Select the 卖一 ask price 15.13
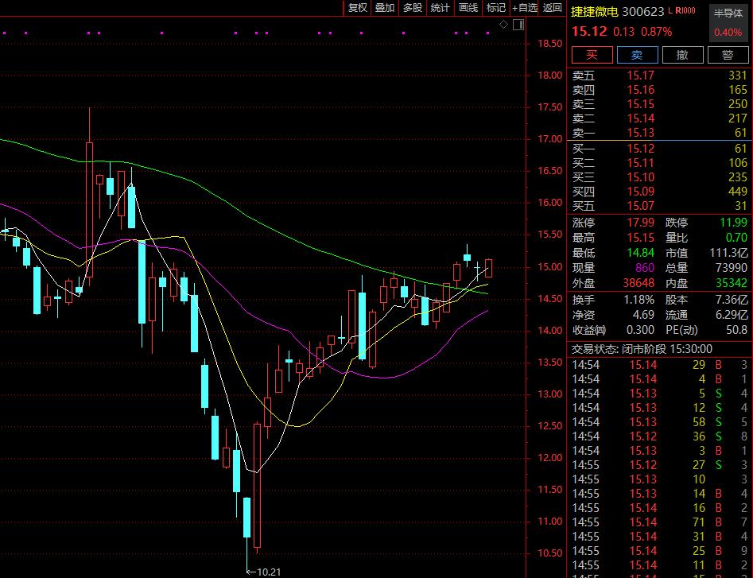753x578 pixels. (641, 133)
